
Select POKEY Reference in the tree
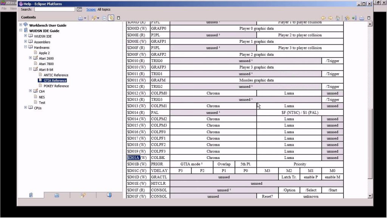pyautogui.click(x=56, y=86)
